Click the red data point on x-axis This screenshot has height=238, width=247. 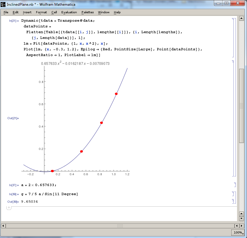[x=52, y=171]
